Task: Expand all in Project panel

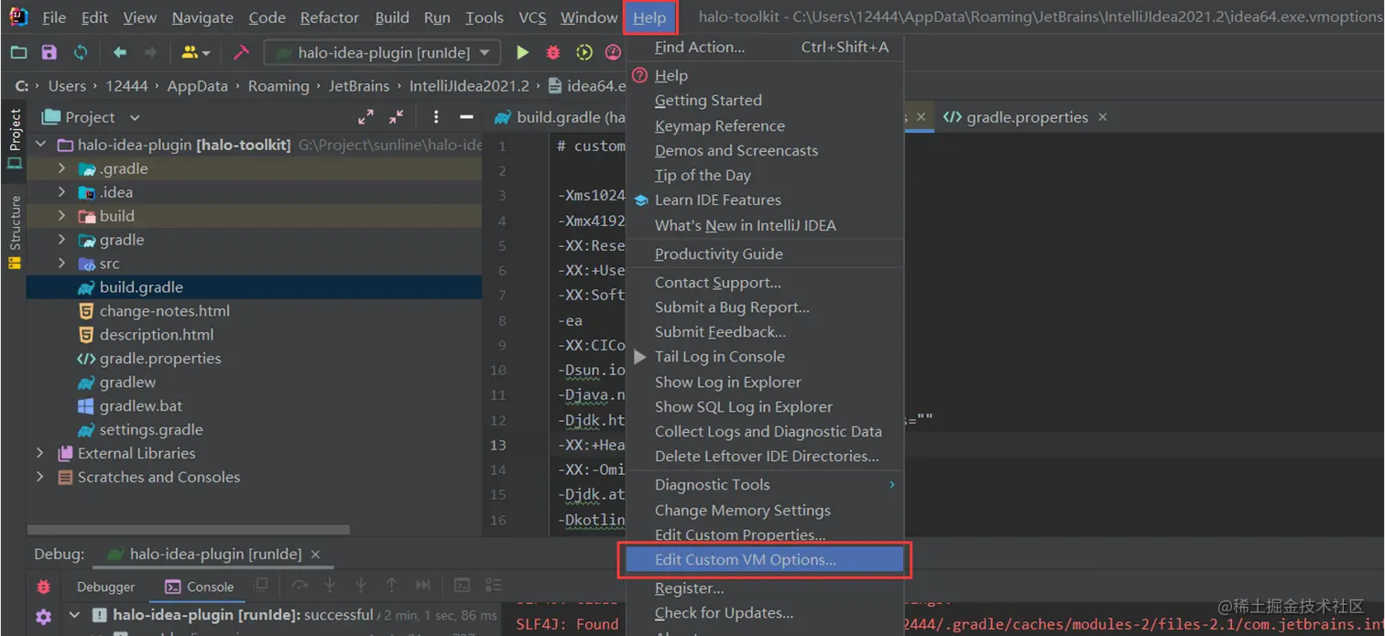Action: (x=365, y=117)
